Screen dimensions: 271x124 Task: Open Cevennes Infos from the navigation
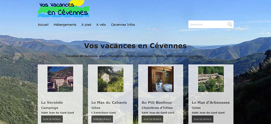123,25
